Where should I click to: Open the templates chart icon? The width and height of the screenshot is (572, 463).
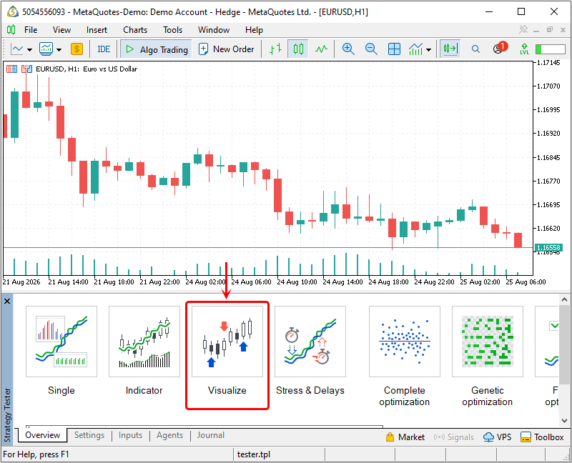pyautogui.click(x=46, y=49)
